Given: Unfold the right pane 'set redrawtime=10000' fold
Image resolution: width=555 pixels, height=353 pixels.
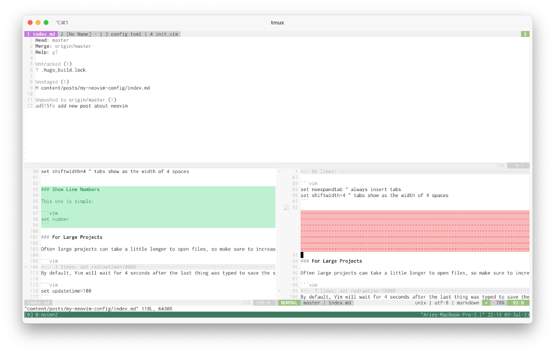Looking at the screenshot, I should click(351, 291).
